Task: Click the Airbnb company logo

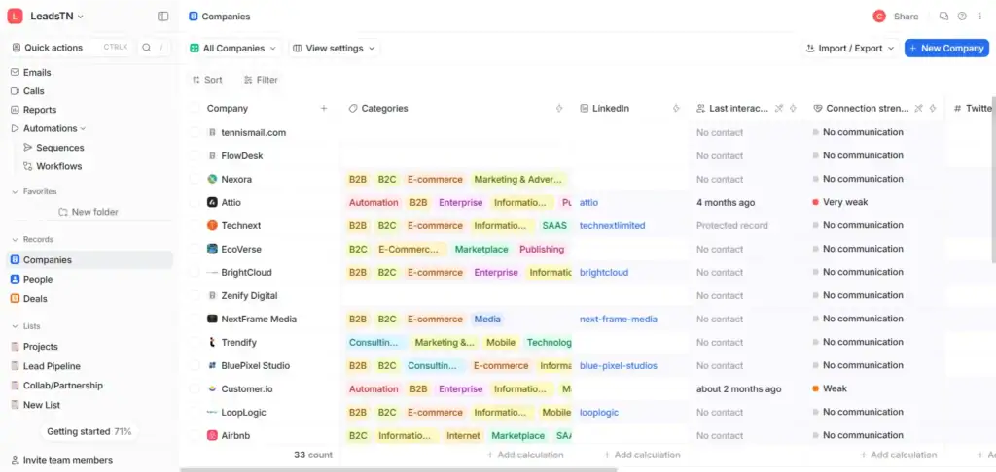Action: (x=213, y=436)
